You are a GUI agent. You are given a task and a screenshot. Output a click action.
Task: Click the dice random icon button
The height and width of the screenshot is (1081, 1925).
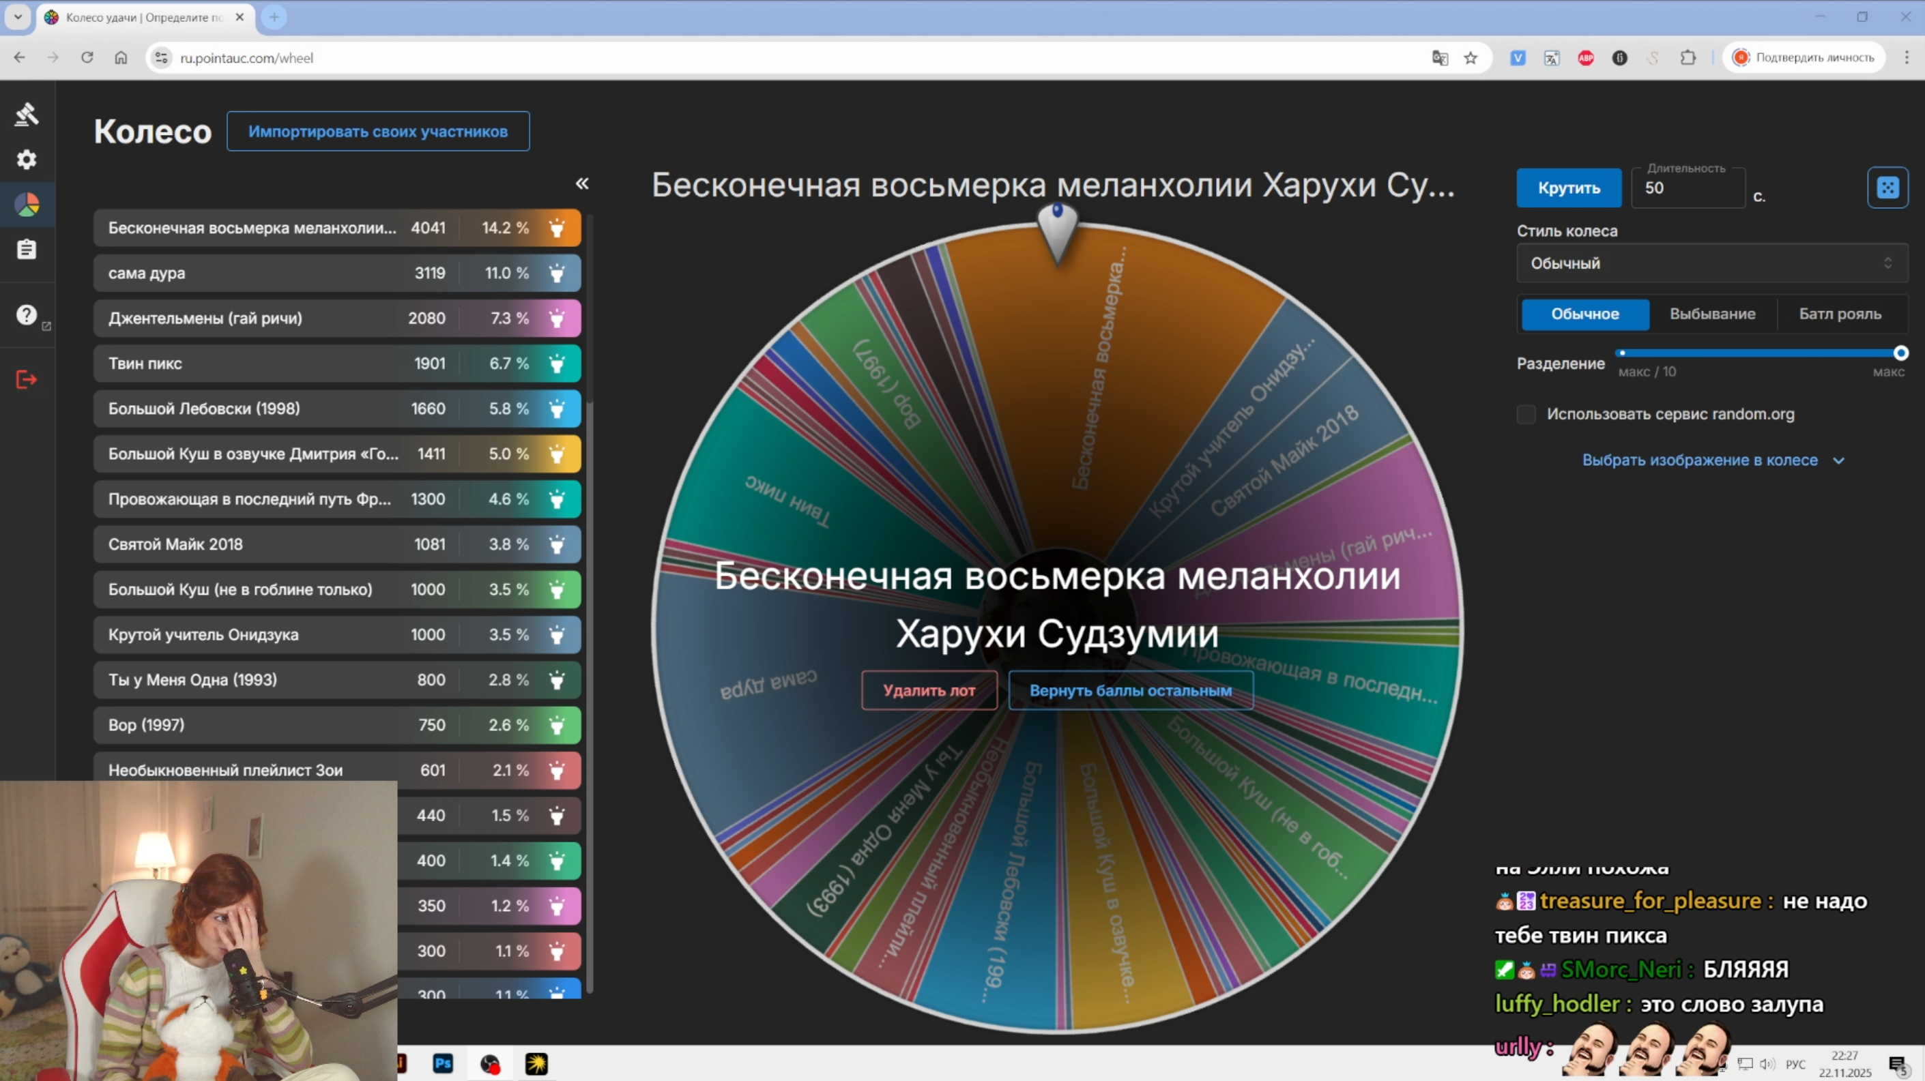tap(1887, 188)
